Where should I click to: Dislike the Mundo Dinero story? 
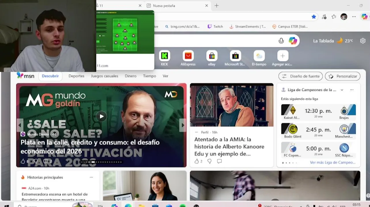(35, 161)
